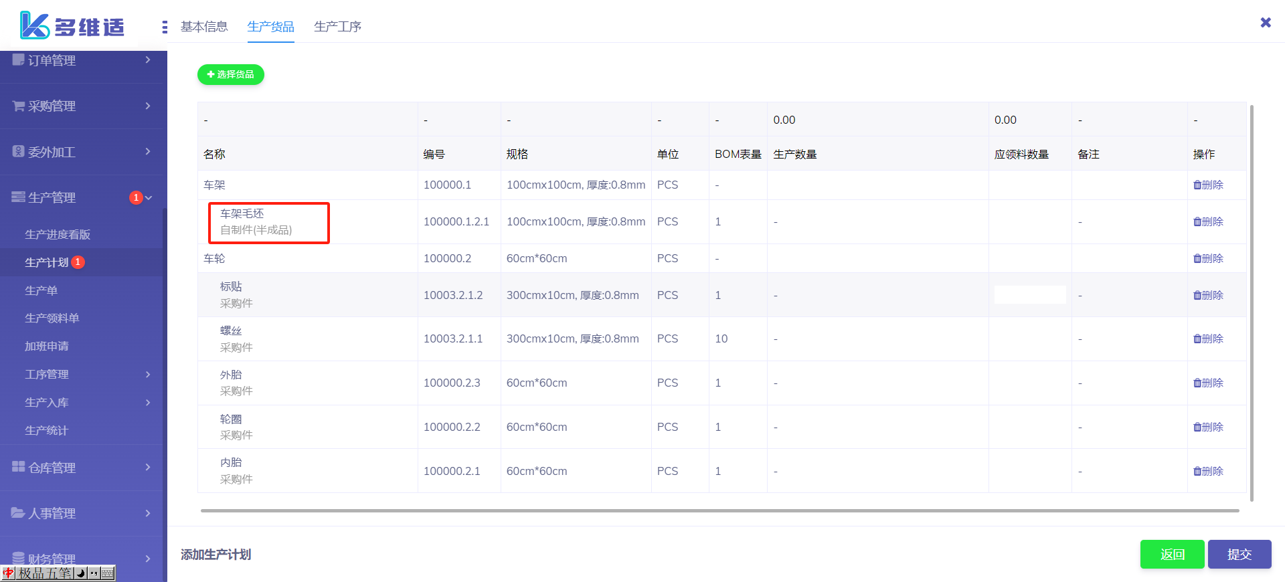Expand the 委外加工 sidebar section

click(x=82, y=152)
